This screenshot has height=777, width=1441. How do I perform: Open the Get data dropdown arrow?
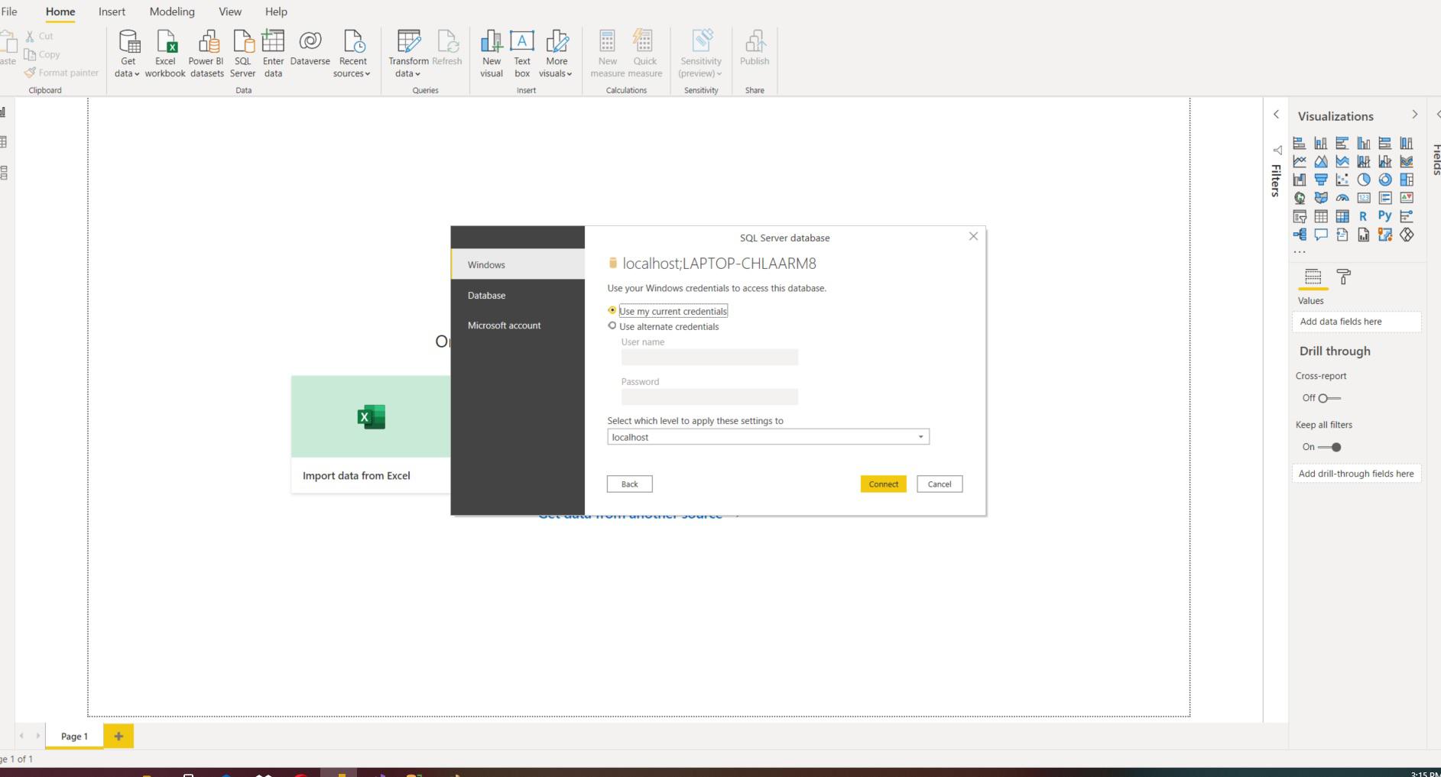pos(136,74)
